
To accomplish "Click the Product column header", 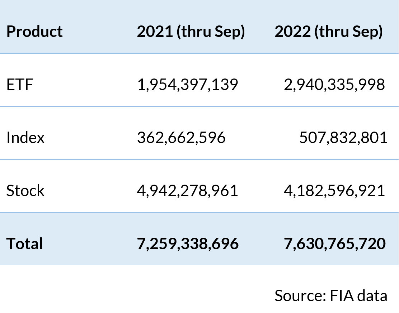I will point(34,32).
